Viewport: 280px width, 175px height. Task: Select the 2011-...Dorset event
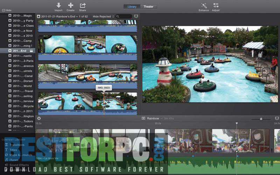tap(23, 81)
